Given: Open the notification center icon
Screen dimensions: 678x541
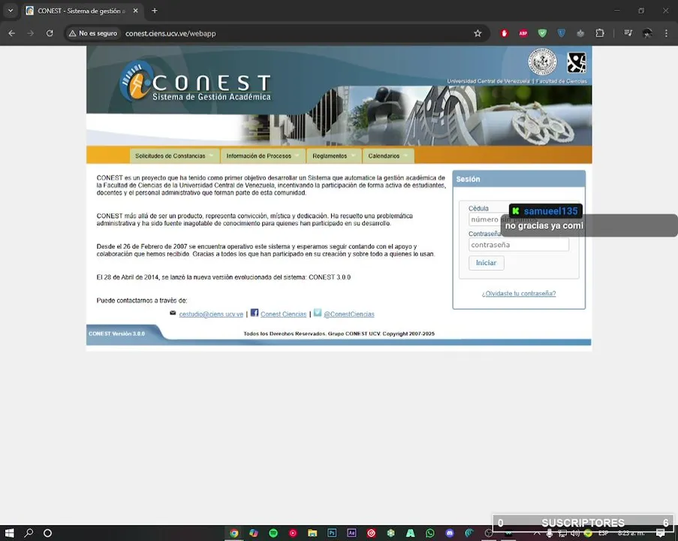Looking at the screenshot, I should 660,533.
